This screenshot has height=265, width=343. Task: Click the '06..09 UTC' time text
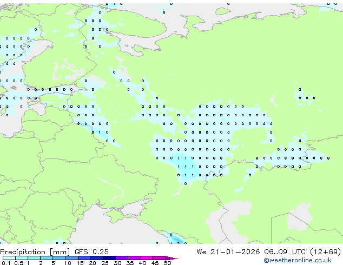coord(285,252)
